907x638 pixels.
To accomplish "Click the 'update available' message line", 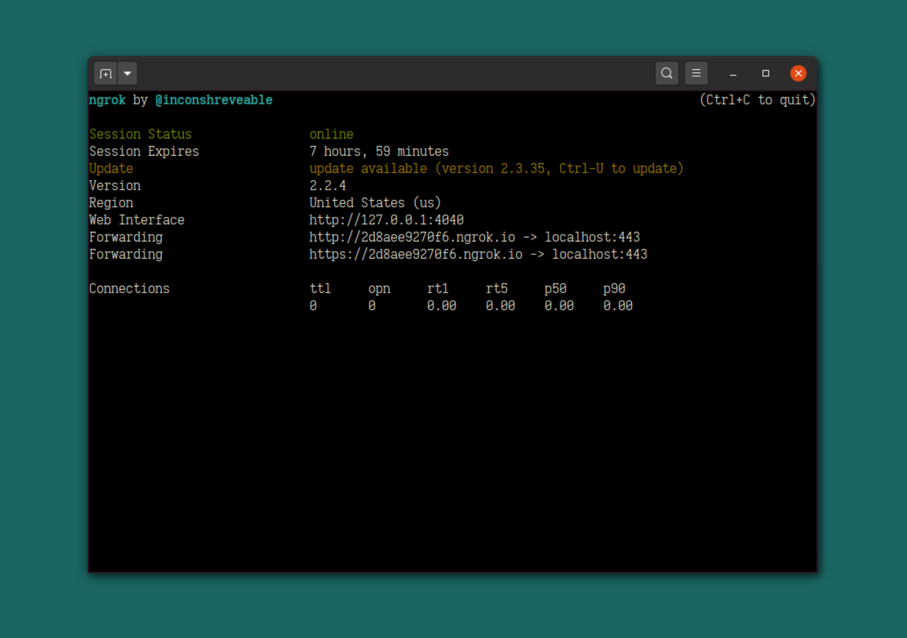I will pyautogui.click(x=496, y=169).
